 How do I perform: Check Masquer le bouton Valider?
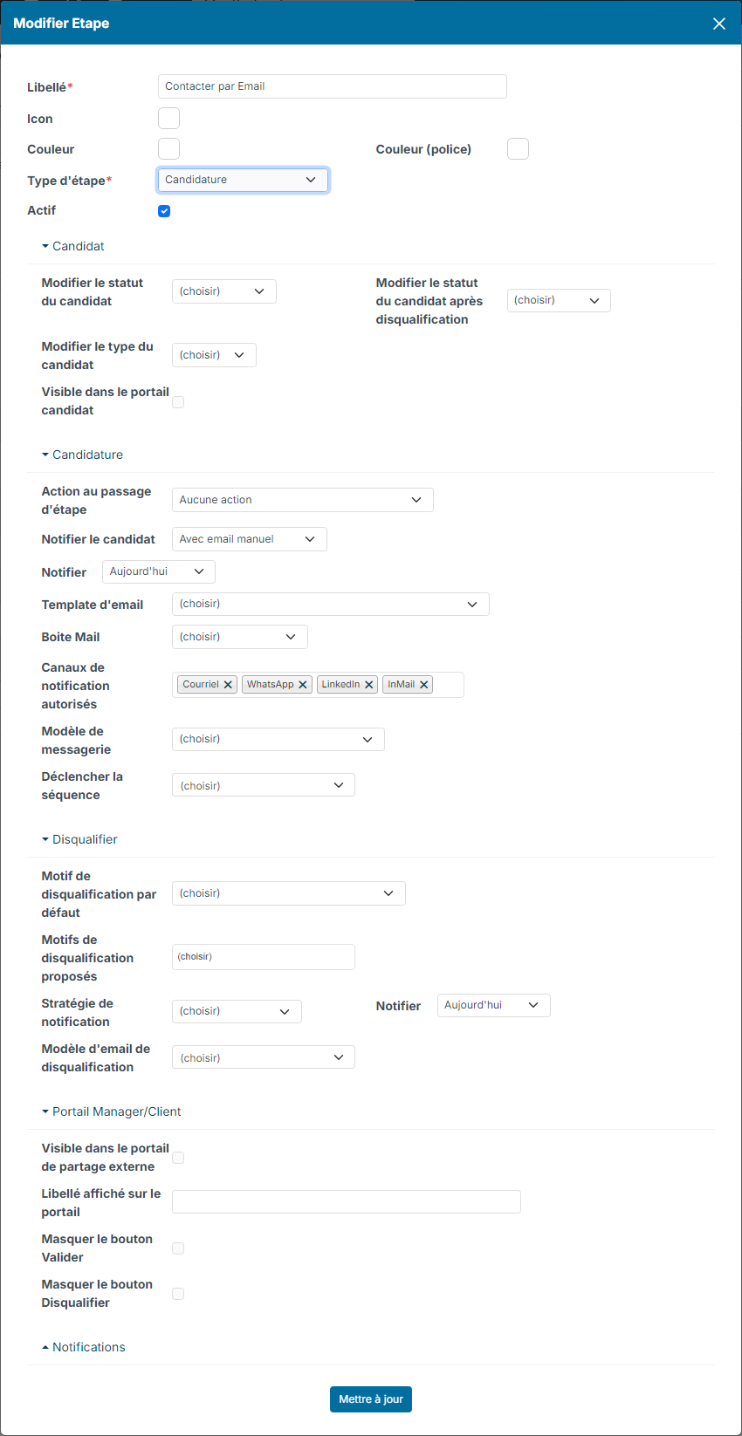(x=178, y=1248)
